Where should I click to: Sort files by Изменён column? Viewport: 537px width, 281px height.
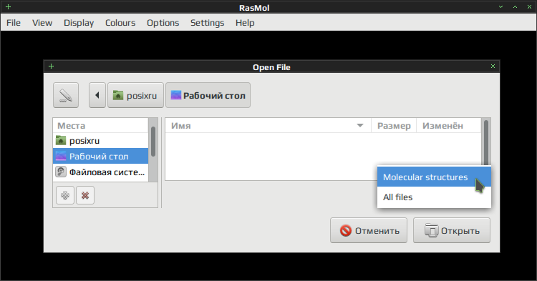449,126
